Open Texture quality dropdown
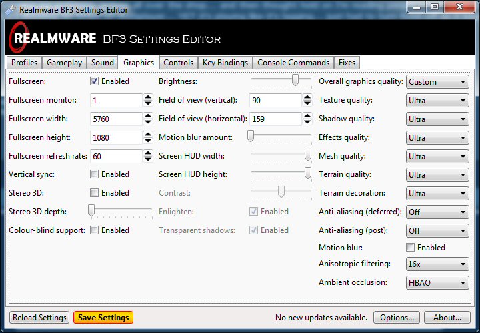480x333 pixels. [x=437, y=101]
